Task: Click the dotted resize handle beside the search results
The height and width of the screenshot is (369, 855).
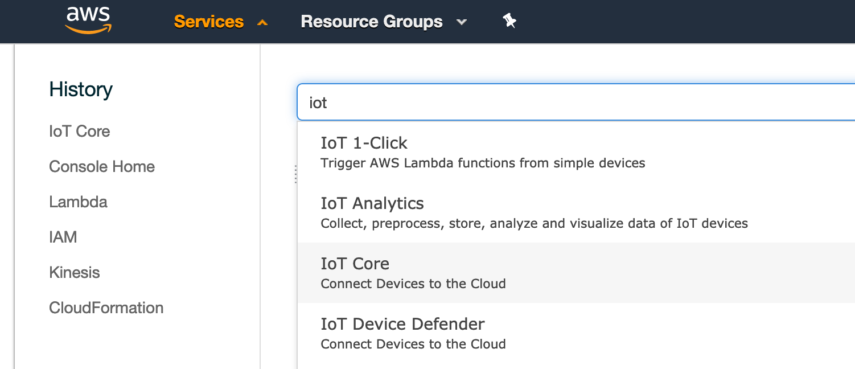Action: pyautogui.click(x=296, y=174)
